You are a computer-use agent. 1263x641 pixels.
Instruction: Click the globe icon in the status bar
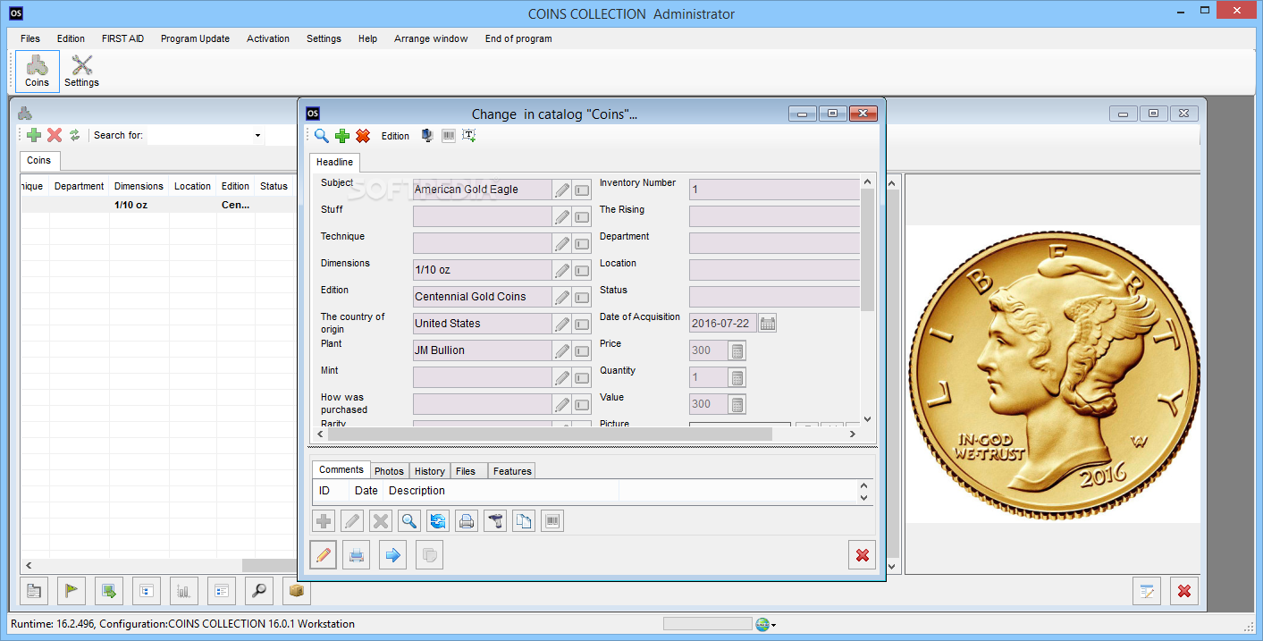pyautogui.click(x=762, y=624)
